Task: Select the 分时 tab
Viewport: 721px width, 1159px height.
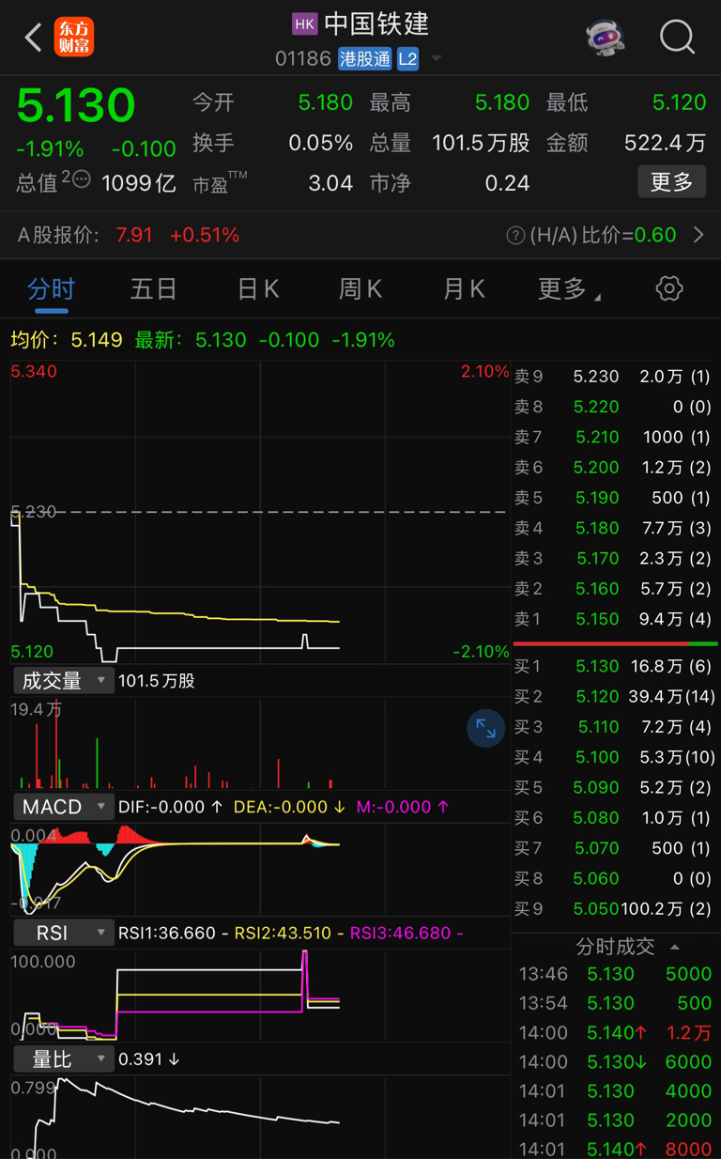Action: [51, 289]
